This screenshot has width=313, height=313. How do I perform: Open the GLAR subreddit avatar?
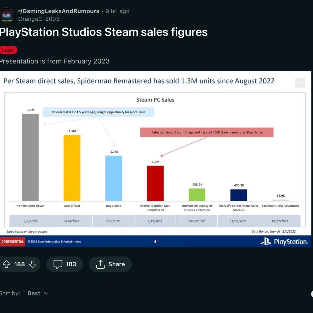click(7, 15)
